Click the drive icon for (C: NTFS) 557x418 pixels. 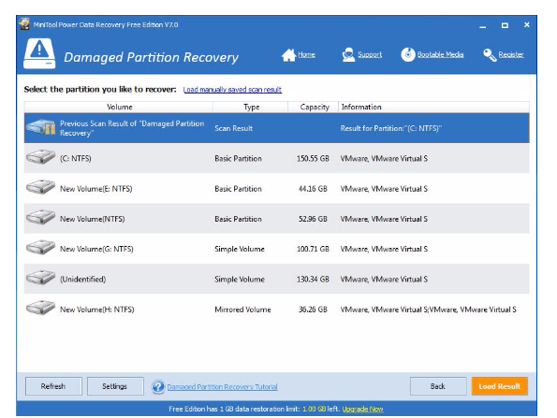tap(40, 157)
